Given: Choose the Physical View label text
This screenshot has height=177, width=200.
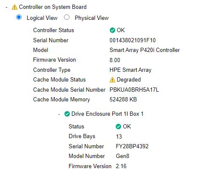Looking at the screenshot, I should [92, 18].
